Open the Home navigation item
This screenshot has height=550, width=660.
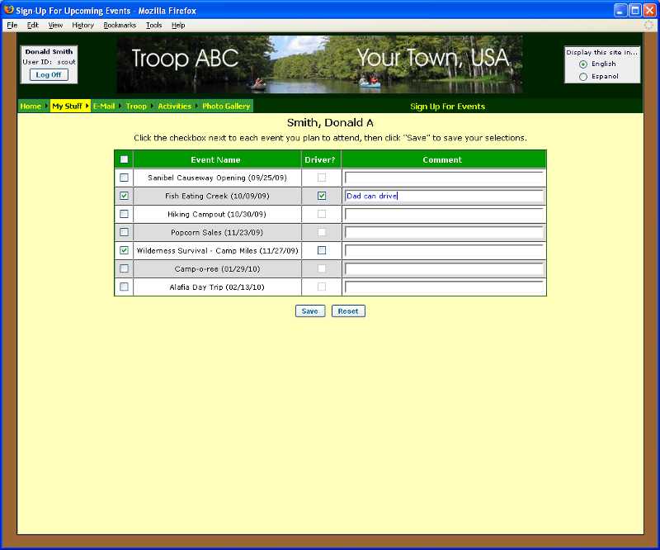tap(31, 107)
